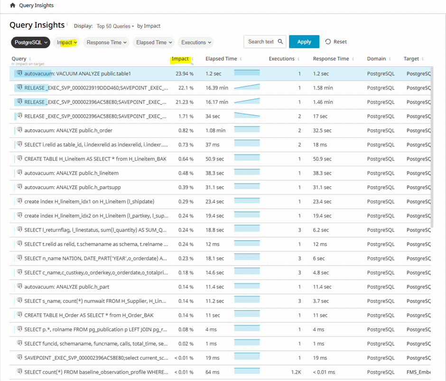Viewport: 446px width, 381px height.
Task: Click PostgreSQL icon beside autovacuum VACUUM ANALYZE public.table1
Action: coord(19,73)
